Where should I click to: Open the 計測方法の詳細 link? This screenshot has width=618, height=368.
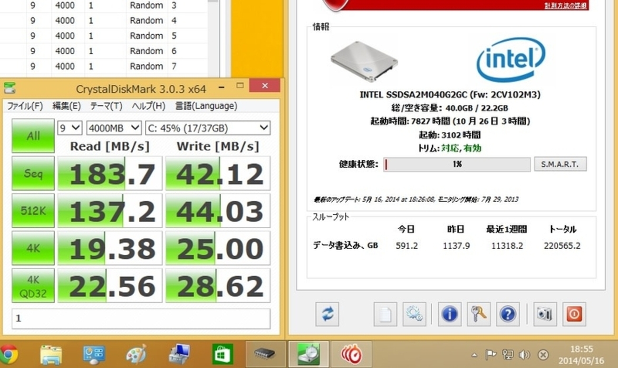(x=566, y=6)
